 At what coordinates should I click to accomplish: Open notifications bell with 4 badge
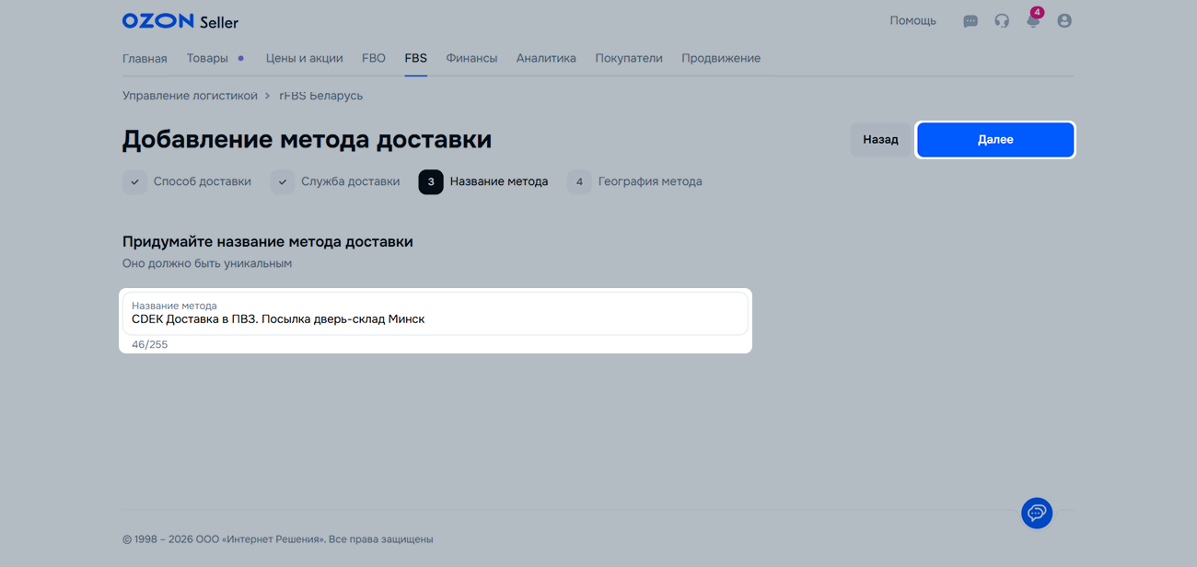point(1033,21)
